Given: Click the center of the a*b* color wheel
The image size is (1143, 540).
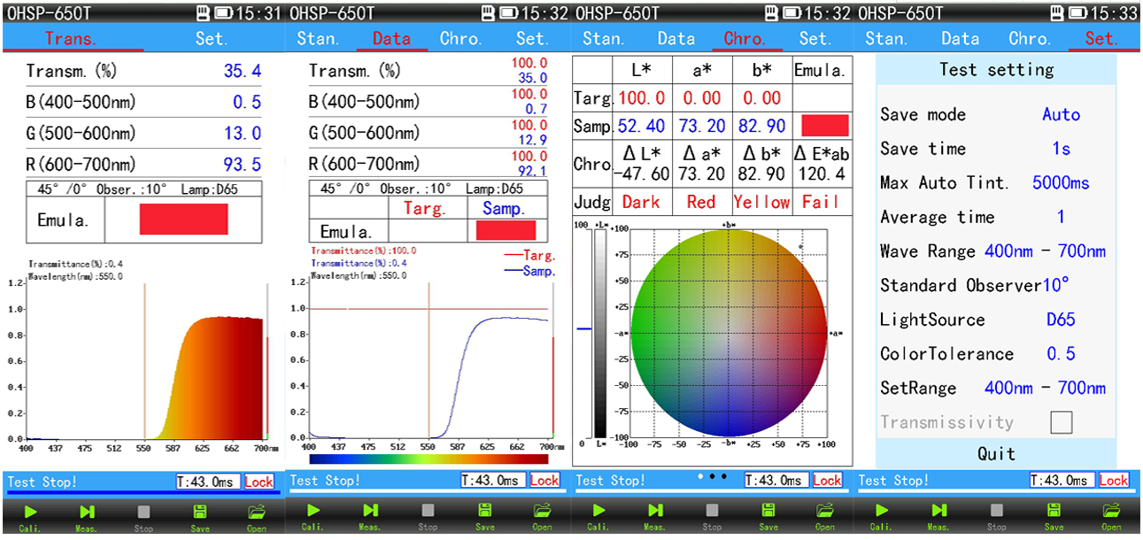Looking at the screenshot, I should (x=729, y=334).
